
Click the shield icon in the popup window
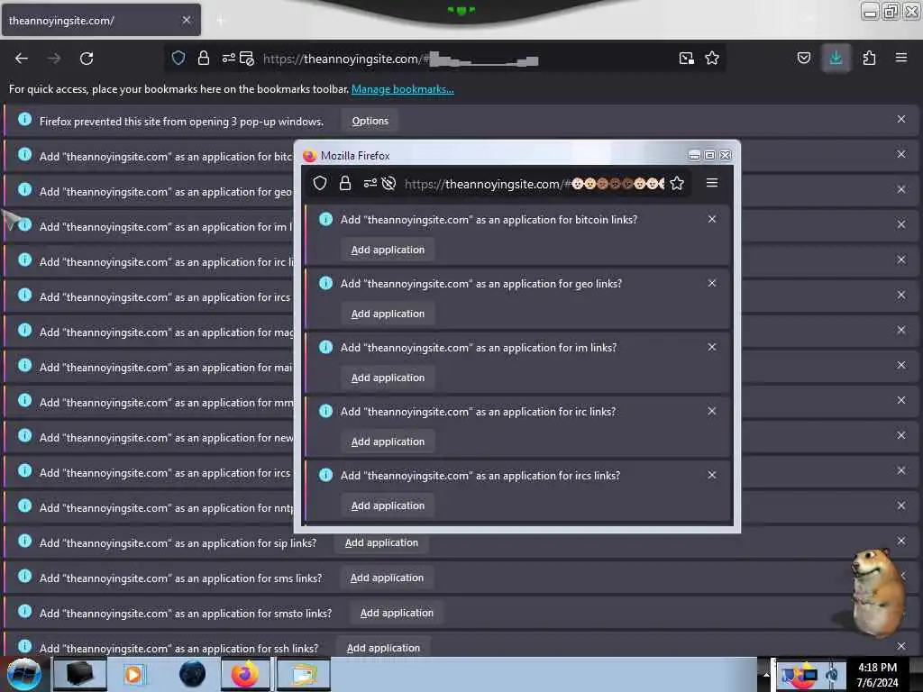(320, 183)
